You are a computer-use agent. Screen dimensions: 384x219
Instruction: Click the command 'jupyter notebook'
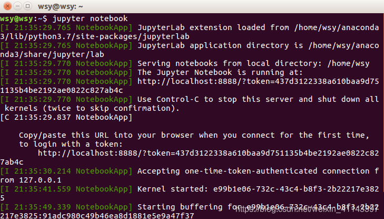point(90,18)
